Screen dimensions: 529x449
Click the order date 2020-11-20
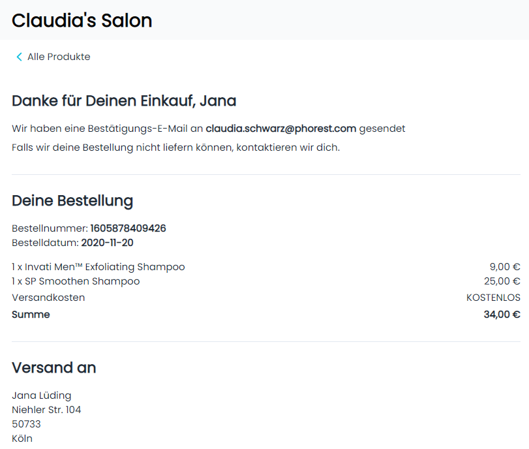107,243
